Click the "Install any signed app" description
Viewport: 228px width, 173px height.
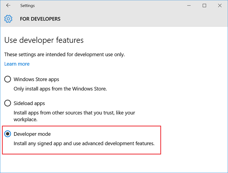(x=84, y=144)
